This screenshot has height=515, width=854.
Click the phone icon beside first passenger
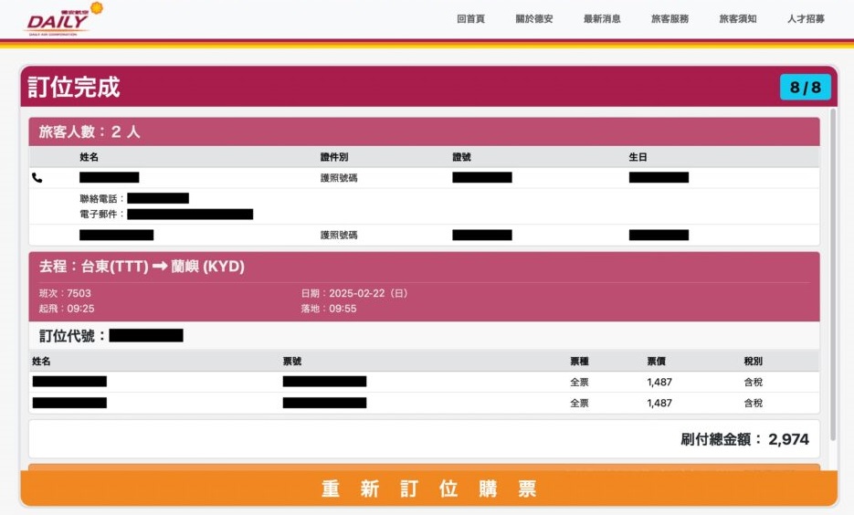(x=37, y=177)
